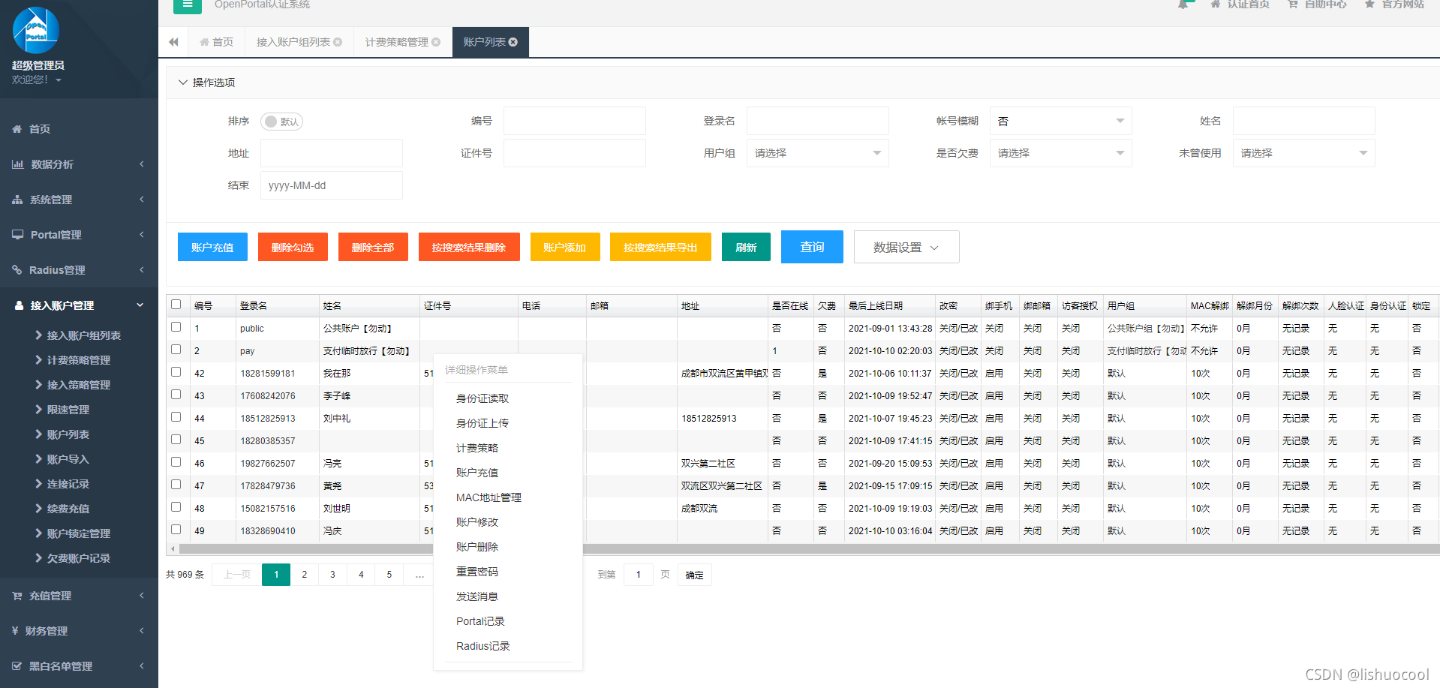The height and width of the screenshot is (688, 1440).
Task: Click 财务管理 yen icon in sidebar
Action: [x=15, y=631]
